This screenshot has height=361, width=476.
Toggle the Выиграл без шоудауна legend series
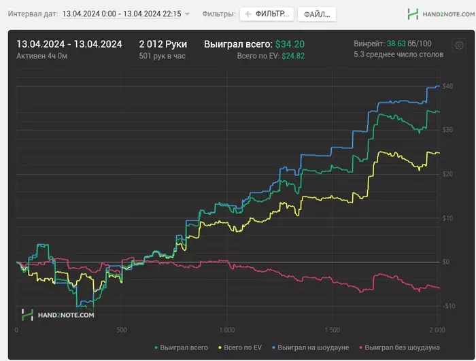(x=399, y=347)
